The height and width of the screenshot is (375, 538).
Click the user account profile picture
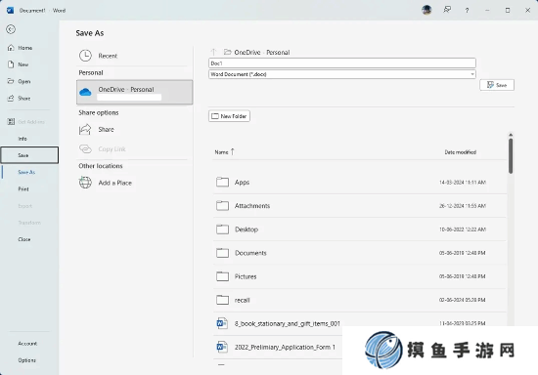(426, 10)
